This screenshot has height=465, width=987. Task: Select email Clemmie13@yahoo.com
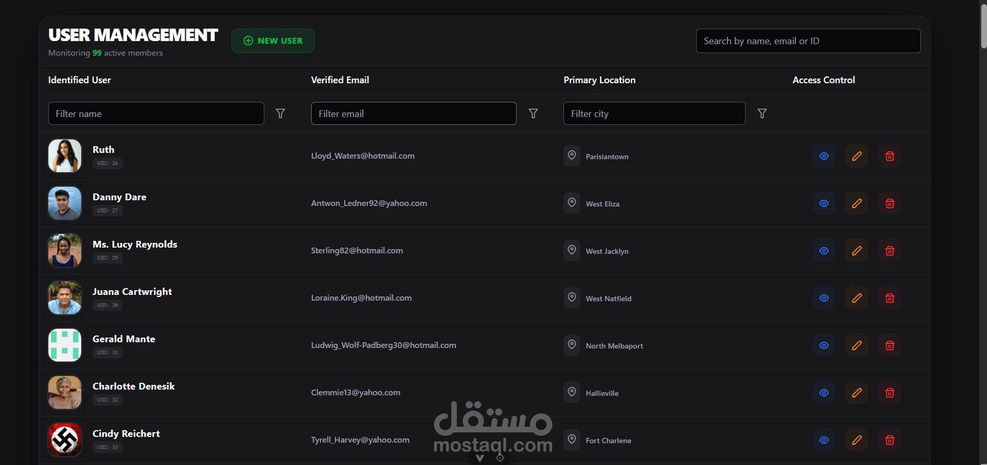[x=355, y=393]
